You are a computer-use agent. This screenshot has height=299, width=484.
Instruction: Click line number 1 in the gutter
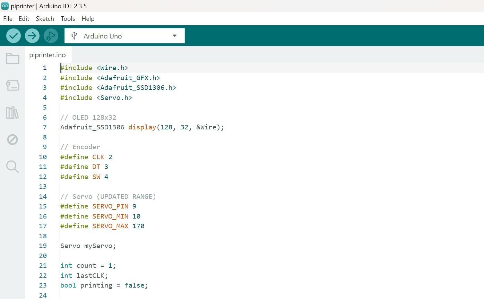(45, 68)
